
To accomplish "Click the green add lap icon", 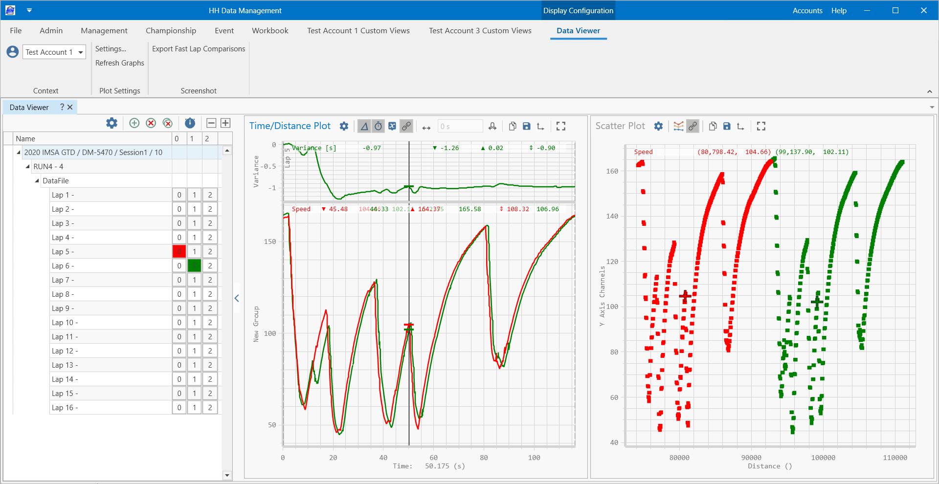I will [x=134, y=123].
